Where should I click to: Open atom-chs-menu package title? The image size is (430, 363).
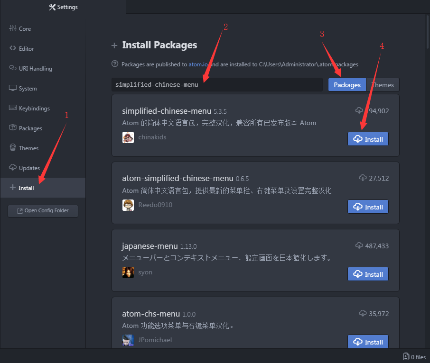151,314
